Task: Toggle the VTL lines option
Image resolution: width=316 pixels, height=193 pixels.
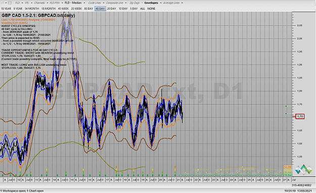Action: click(27, 3)
